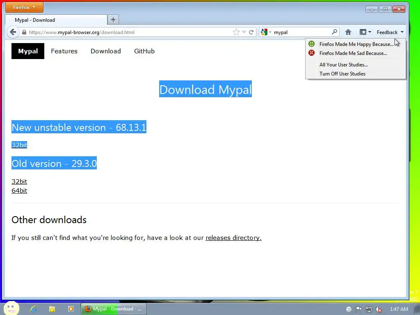This screenshot has height=315, width=420.
Task: Click the magnifier search icon
Action: (334, 32)
